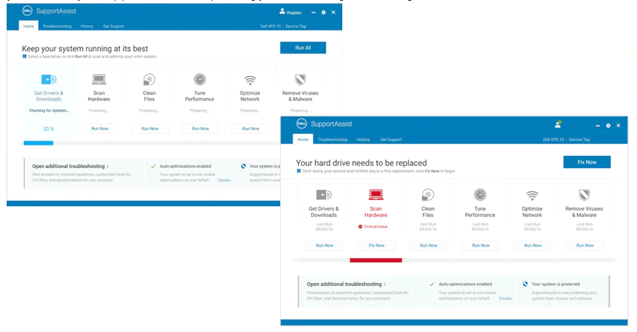Open settings gear in back window
This screenshot has height=332, width=637.
[323, 13]
